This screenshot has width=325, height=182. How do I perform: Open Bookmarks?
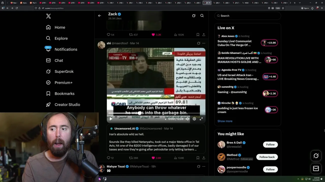(x=60, y=94)
